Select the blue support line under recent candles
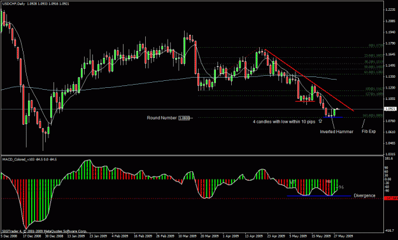 click(333, 117)
